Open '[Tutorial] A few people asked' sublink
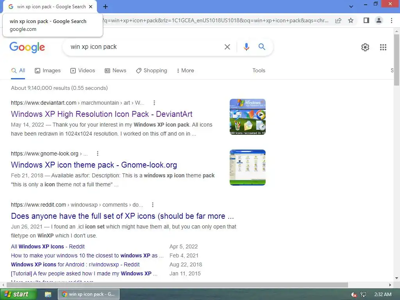The image size is (400, 300). [84, 273]
